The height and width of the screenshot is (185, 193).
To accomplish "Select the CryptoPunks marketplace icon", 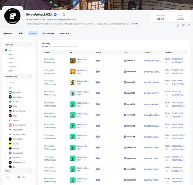I will coord(10,111).
